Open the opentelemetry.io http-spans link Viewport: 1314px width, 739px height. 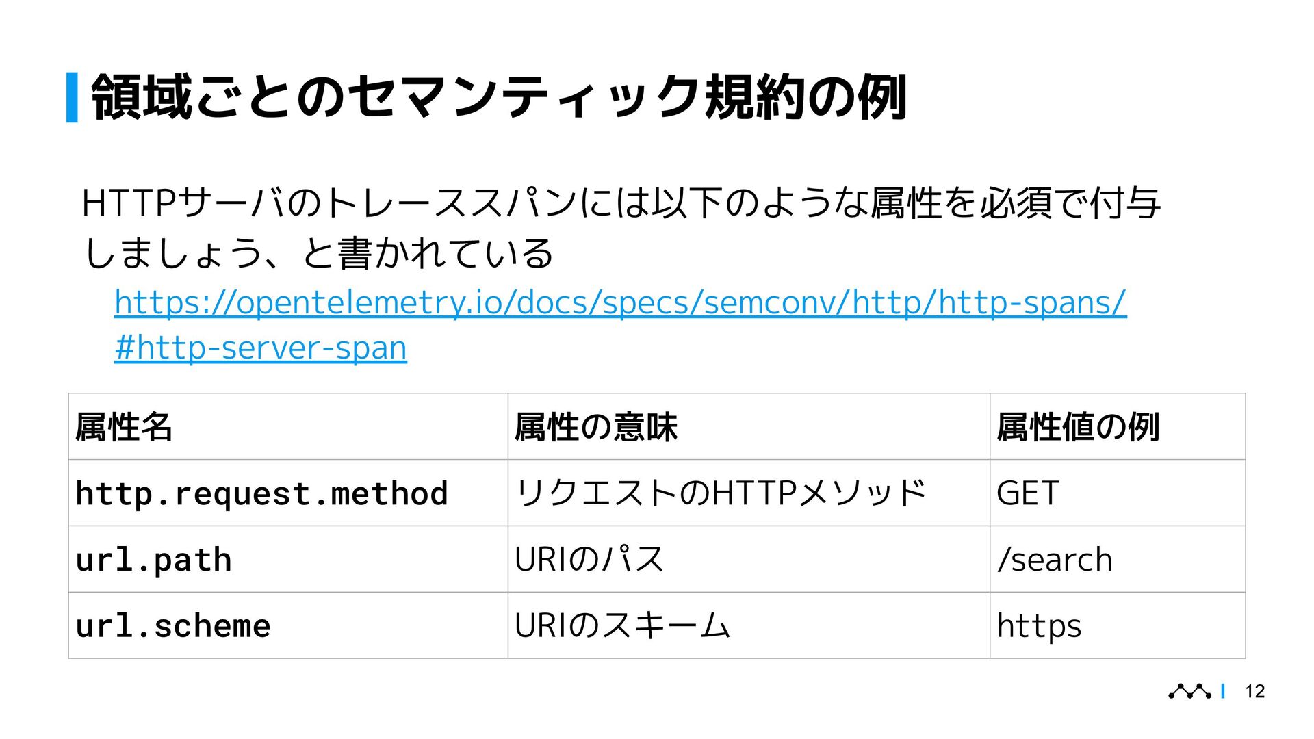[620, 302]
